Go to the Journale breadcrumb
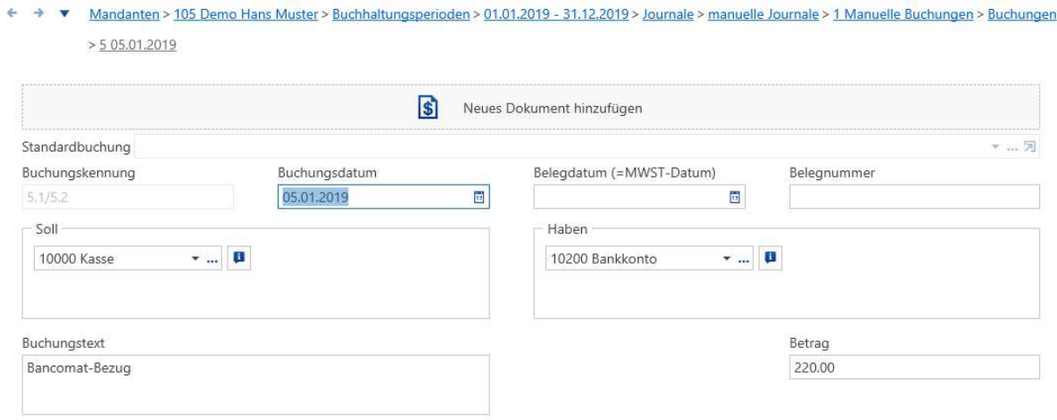The image size is (1057, 420). tap(668, 14)
